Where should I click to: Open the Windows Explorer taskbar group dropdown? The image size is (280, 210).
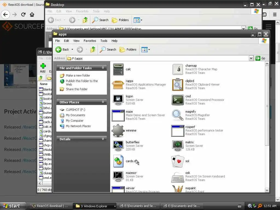click(115, 206)
